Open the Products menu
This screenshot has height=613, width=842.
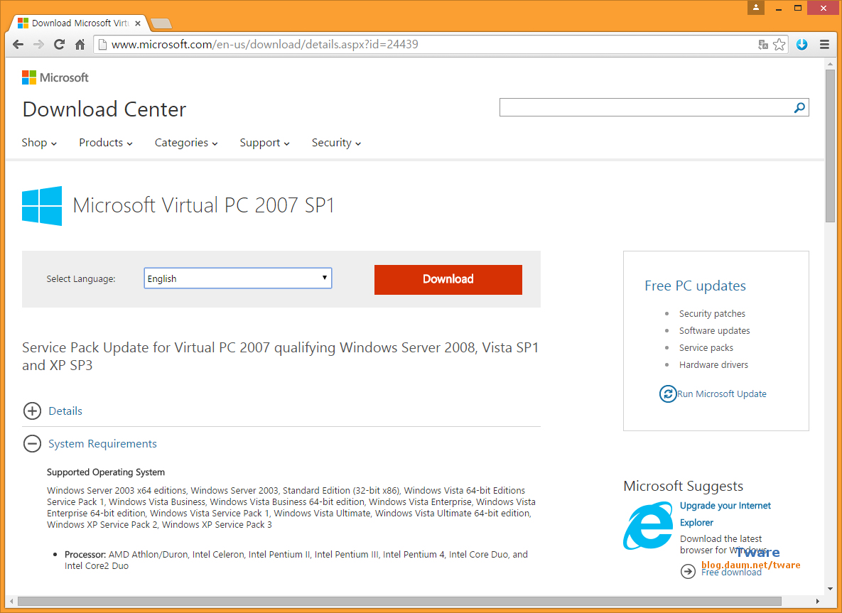point(106,143)
